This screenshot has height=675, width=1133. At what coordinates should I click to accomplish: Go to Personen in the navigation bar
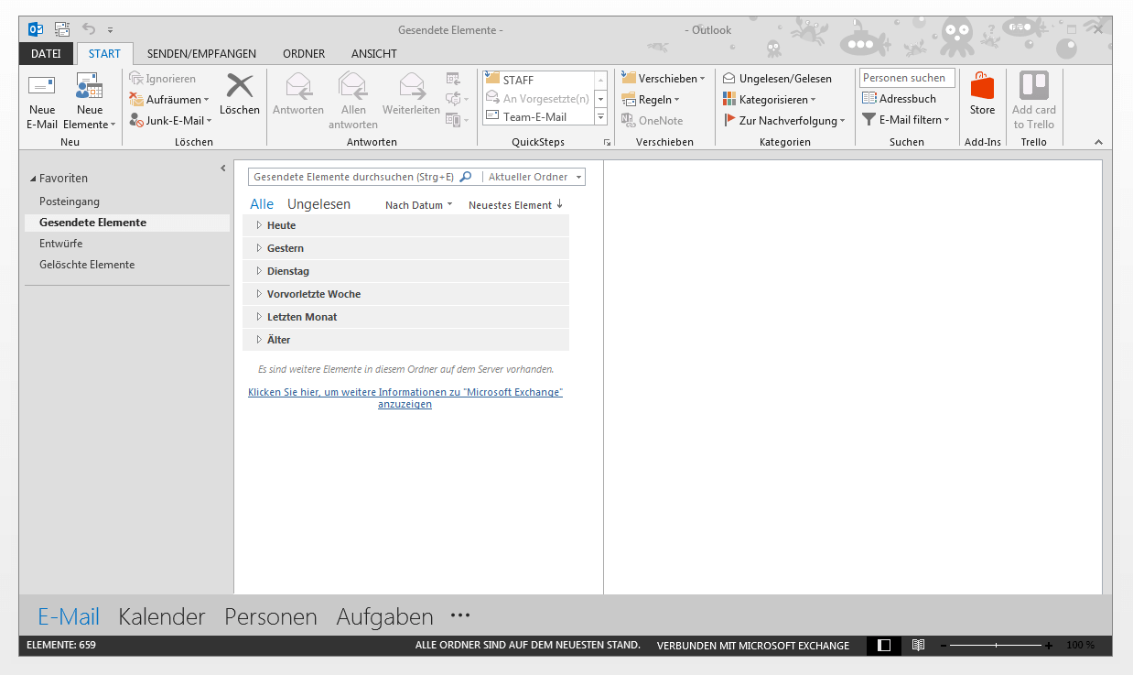click(271, 617)
